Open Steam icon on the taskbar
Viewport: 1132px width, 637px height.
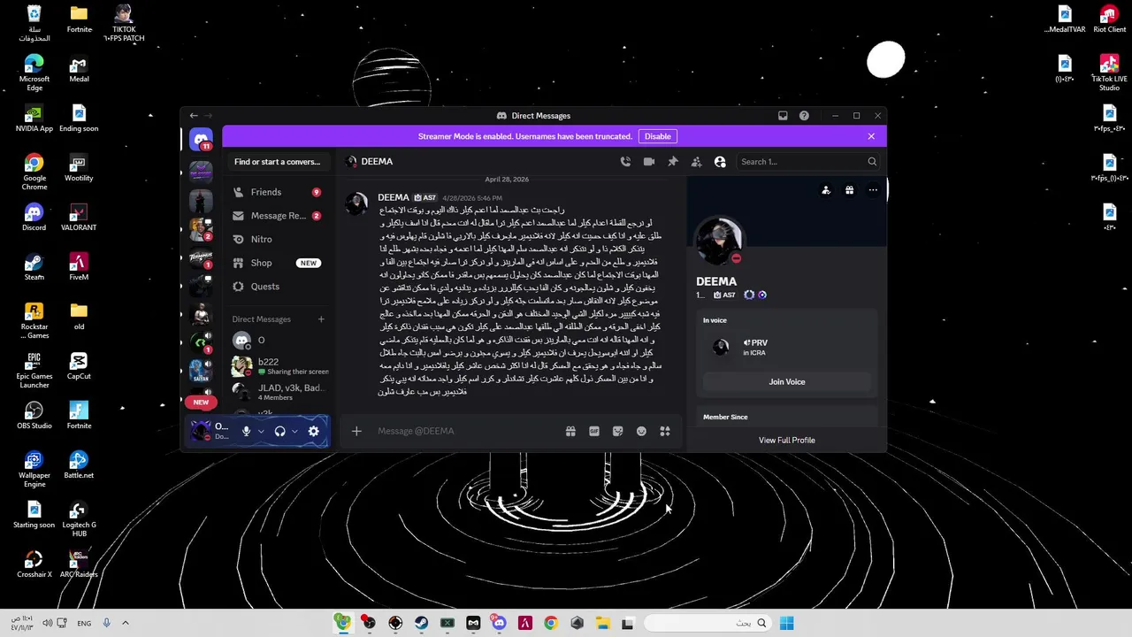421,623
